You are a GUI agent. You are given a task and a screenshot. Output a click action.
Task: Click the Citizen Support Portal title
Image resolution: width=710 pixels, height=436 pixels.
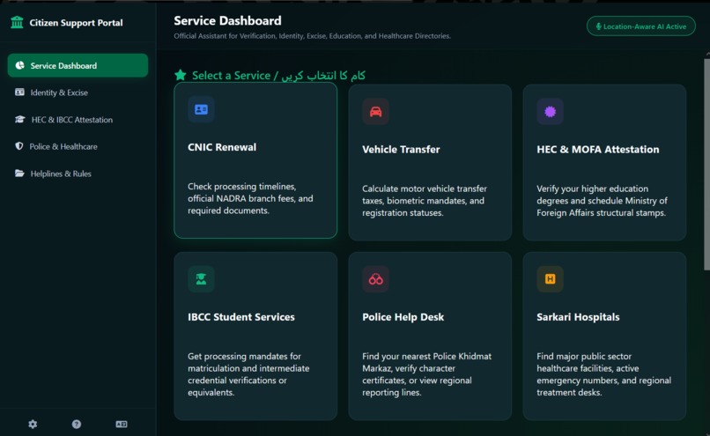coord(76,23)
